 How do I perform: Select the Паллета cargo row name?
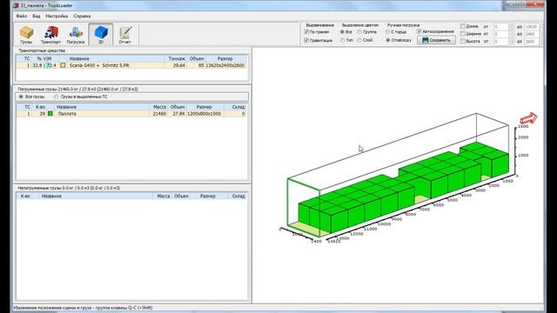67,114
